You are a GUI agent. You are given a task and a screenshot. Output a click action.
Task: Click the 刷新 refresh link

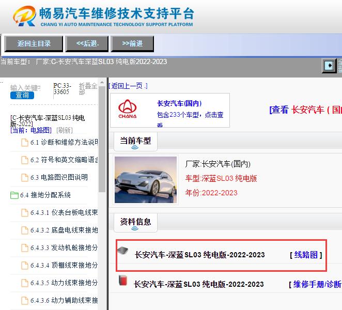[x=65, y=130]
